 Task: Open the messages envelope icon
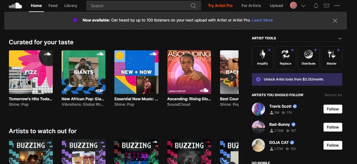327,6
